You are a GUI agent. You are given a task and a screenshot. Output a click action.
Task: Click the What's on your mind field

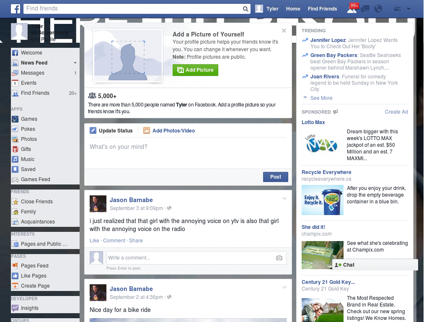coord(188,153)
